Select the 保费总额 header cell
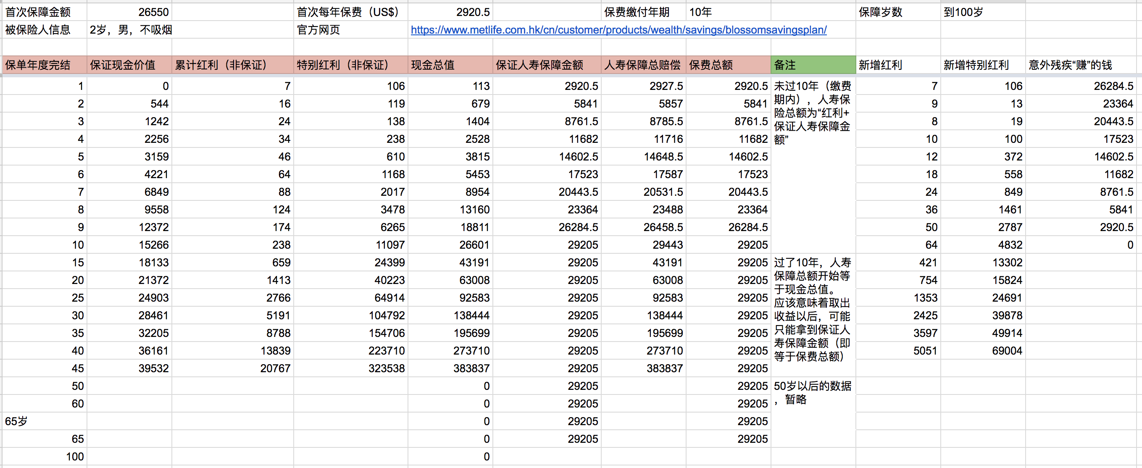This screenshot has height=468, width=1142. tap(728, 65)
